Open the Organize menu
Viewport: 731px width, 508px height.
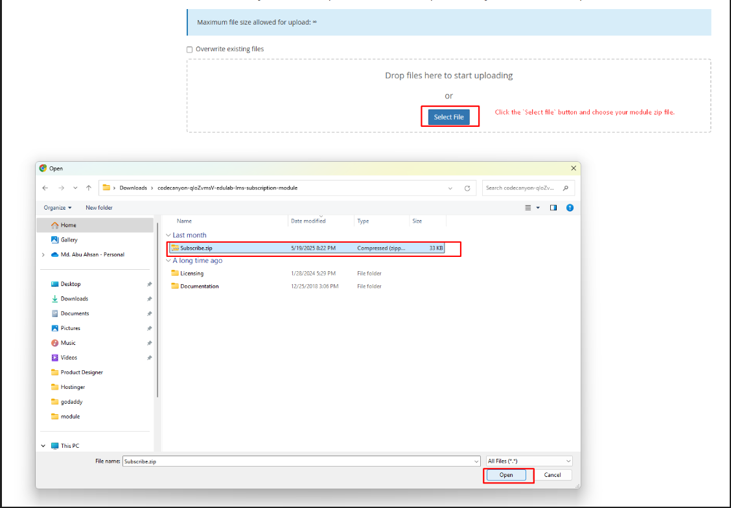58,208
